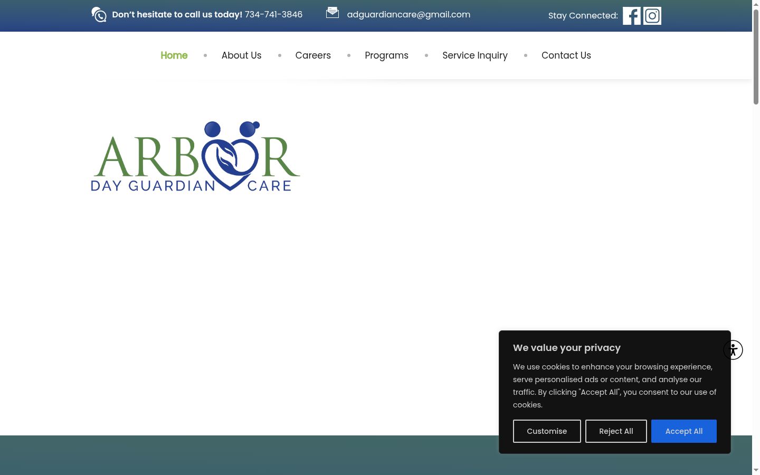Click Accept All cookies
This screenshot has height=475, width=760.
(684, 431)
